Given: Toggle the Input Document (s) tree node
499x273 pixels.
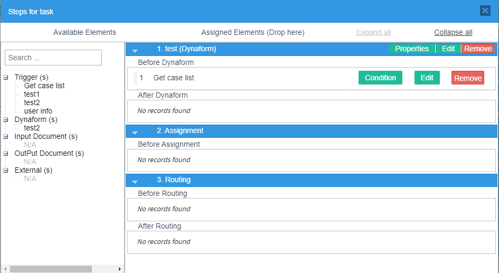Looking at the screenshot, I should [6, 137].
